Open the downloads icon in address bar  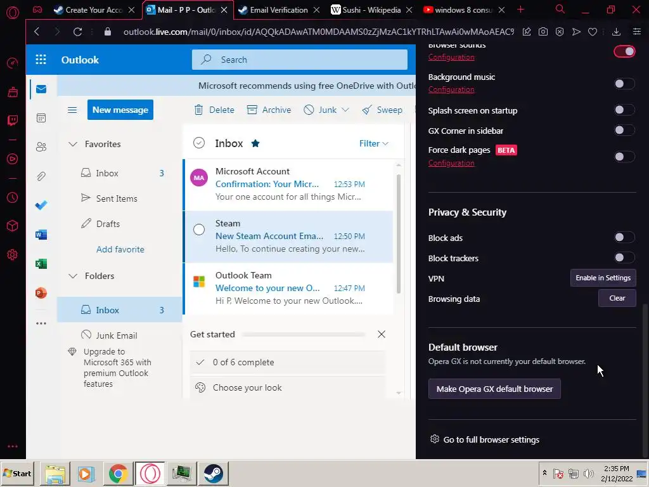click(x=616, y=32)
